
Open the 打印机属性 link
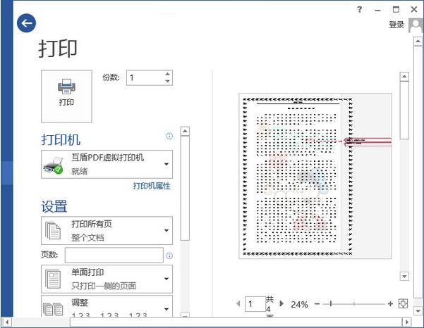152,186
